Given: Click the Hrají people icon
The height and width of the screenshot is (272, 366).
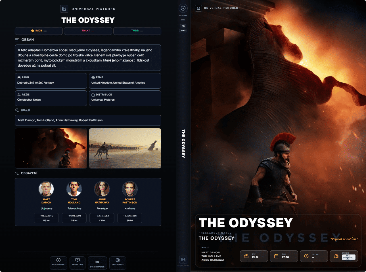Looking at the screenshot, I should coord(17,110).
